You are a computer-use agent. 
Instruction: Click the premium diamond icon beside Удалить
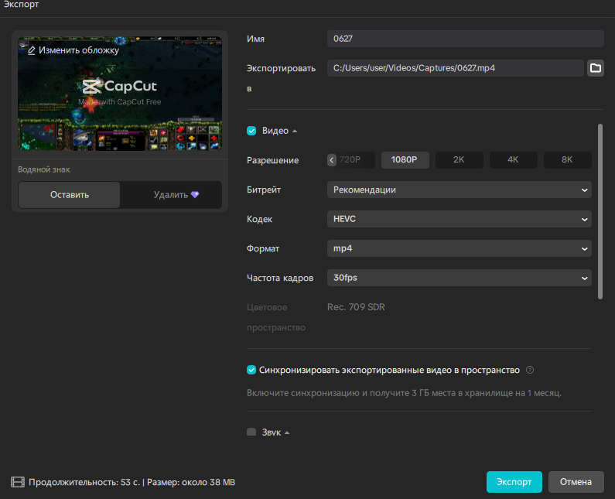(x=195, y=195)
